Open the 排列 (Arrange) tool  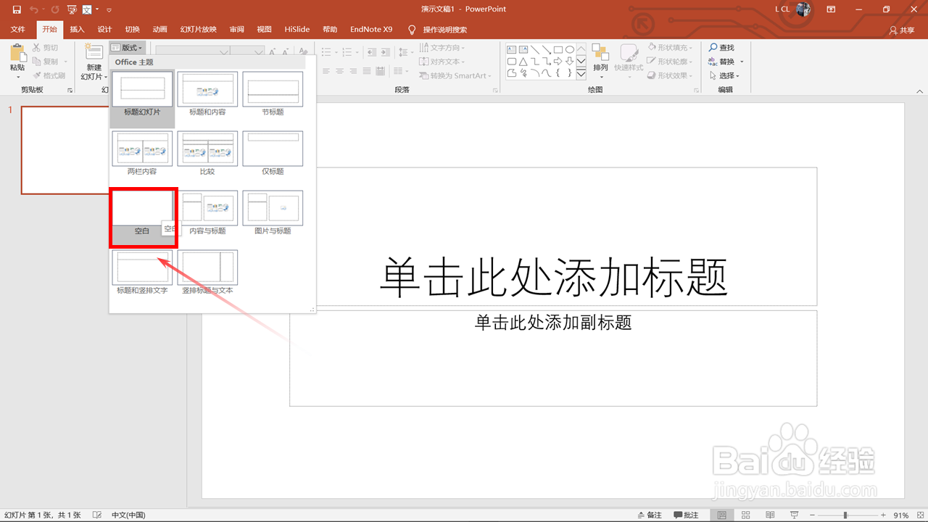pyautogui.click(x=600, y=61)
